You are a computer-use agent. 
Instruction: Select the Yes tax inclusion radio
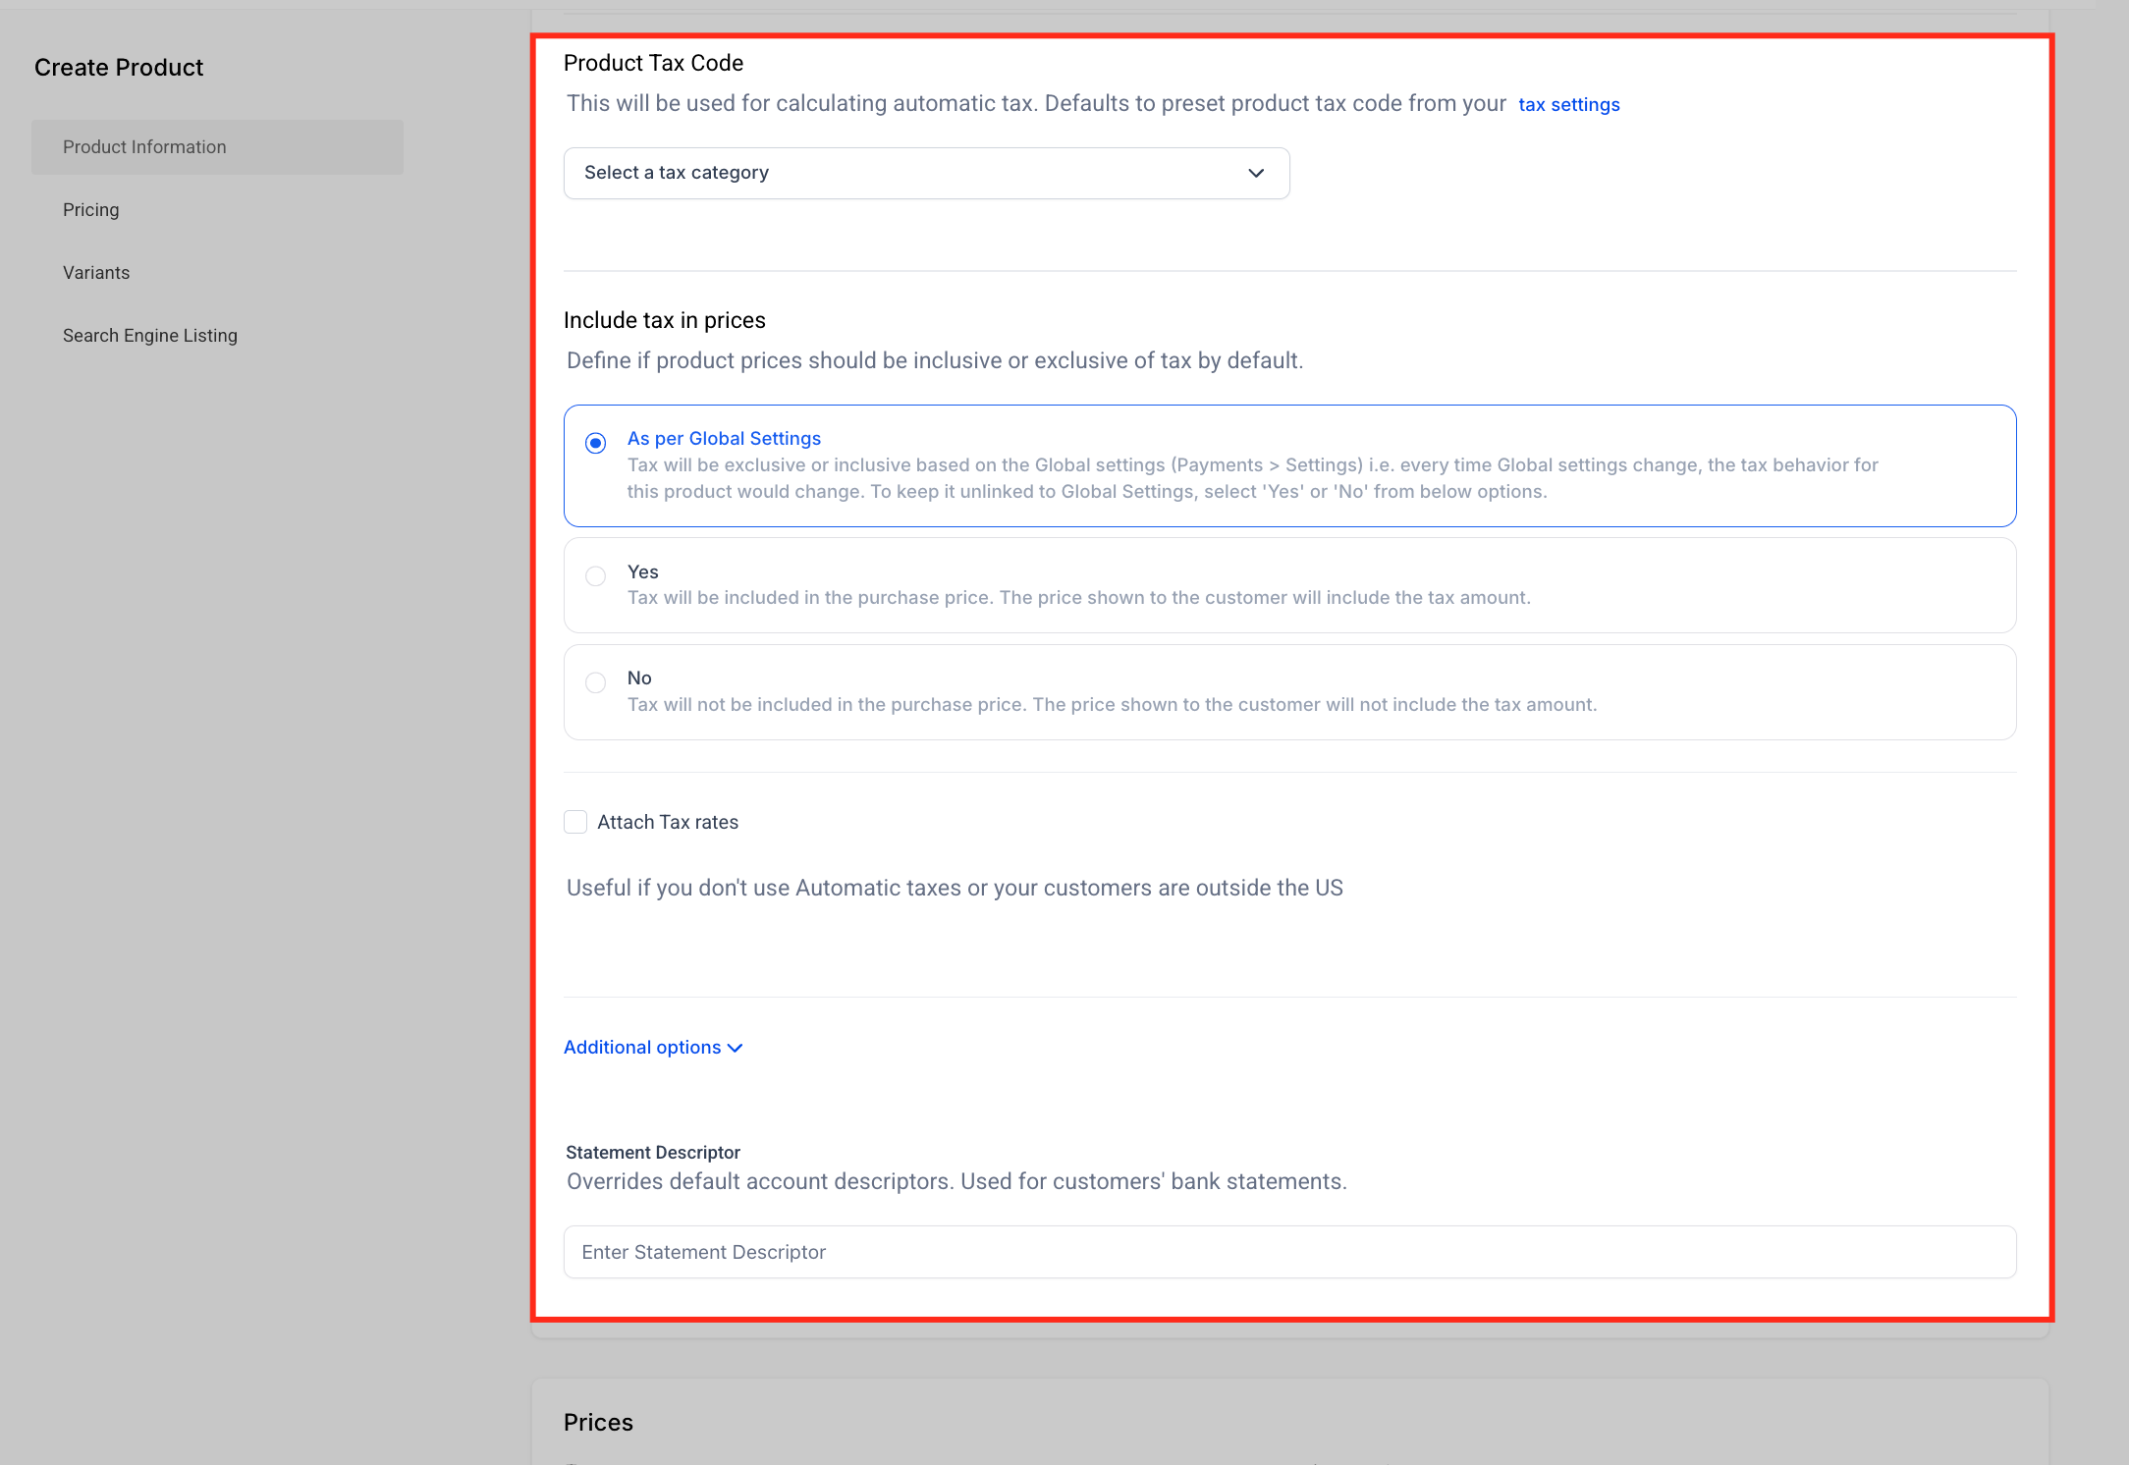click(x=595, y=576)
